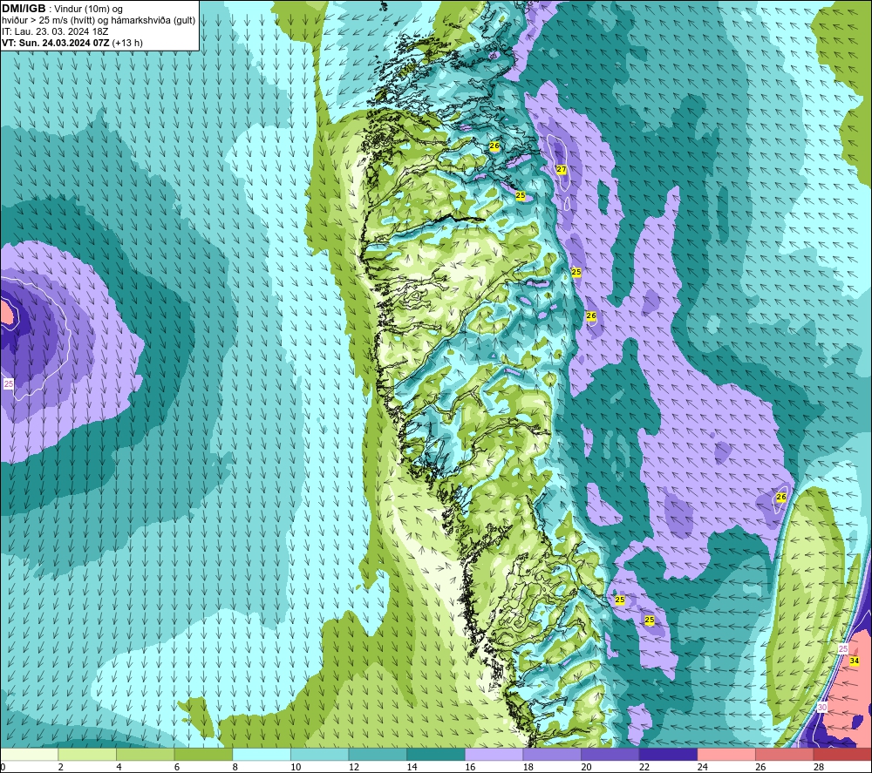This screenshot has width=872, height=773.
Task: Click the lavender 16–18 legend swatch
Action: (494, 754)
